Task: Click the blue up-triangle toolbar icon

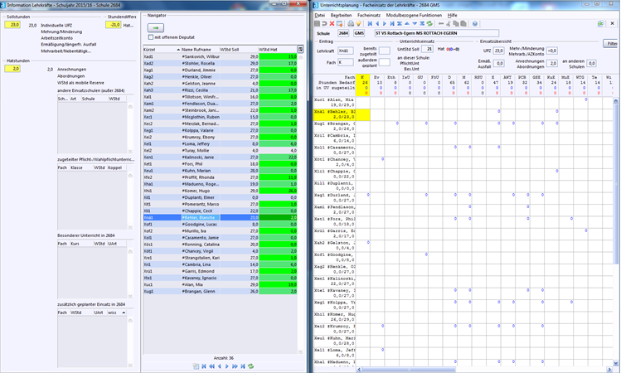Action: click(407, 24)
